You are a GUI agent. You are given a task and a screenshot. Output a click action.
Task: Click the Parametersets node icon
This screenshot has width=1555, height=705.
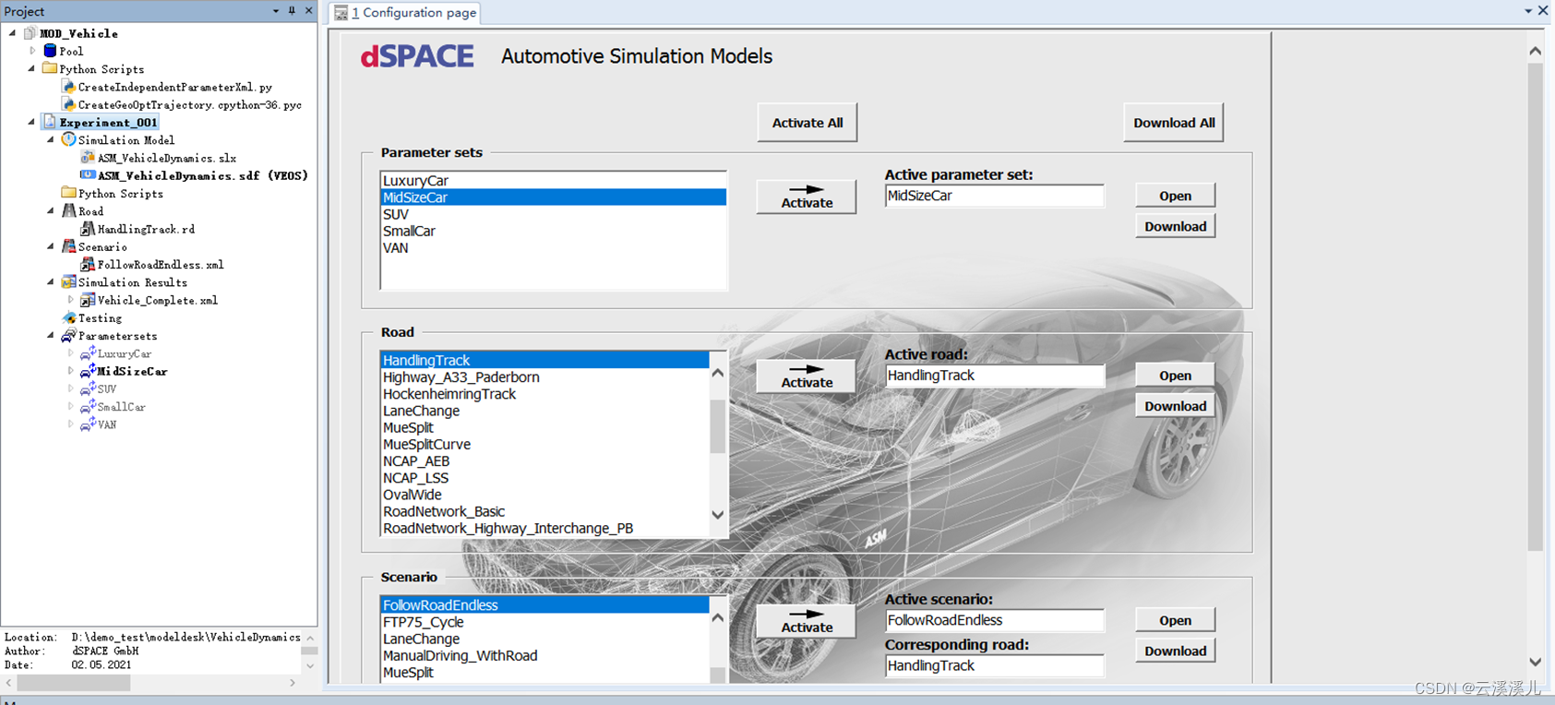click(x=68, y=336)
